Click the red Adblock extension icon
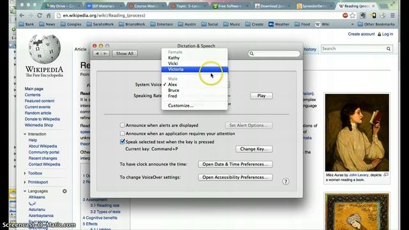The width and height of the screenshot is (409, 230). coord(345,15)
